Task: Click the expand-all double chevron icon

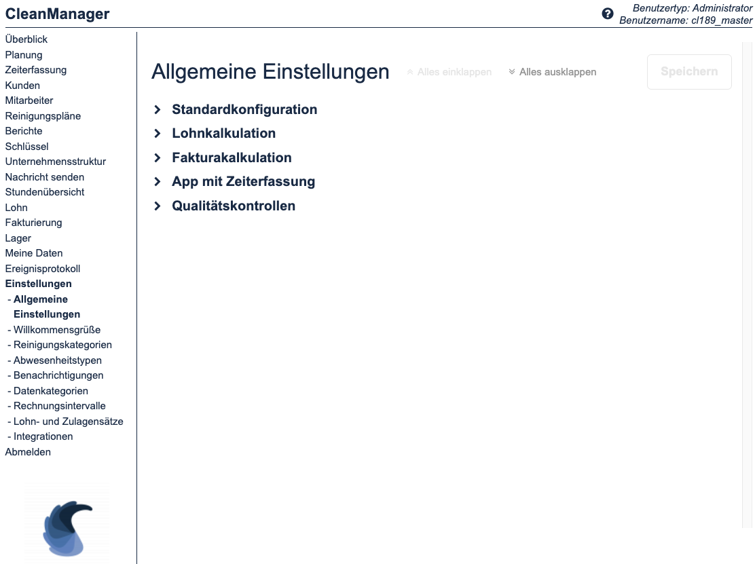Action: [512, 71]
